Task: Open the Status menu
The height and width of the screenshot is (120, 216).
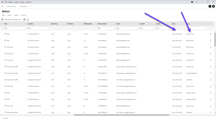Action: (16, 15)
